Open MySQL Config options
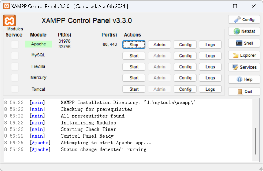The width and height of the screenshot is (263, 171). (x=185, y=56)
